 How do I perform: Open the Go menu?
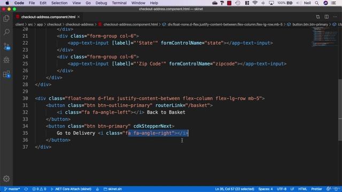pyautogui.click(x=88, y=3)
